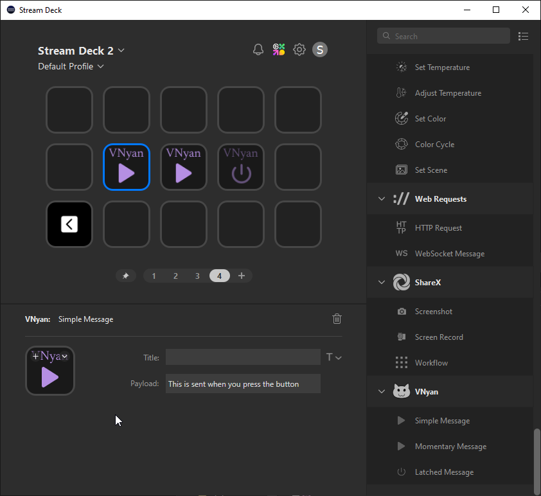Image resolution: width=541 pixels, height=496 pixels.
Task: Close the Stream Deck window
Action: pyautogui.click(x=525, y=10)
